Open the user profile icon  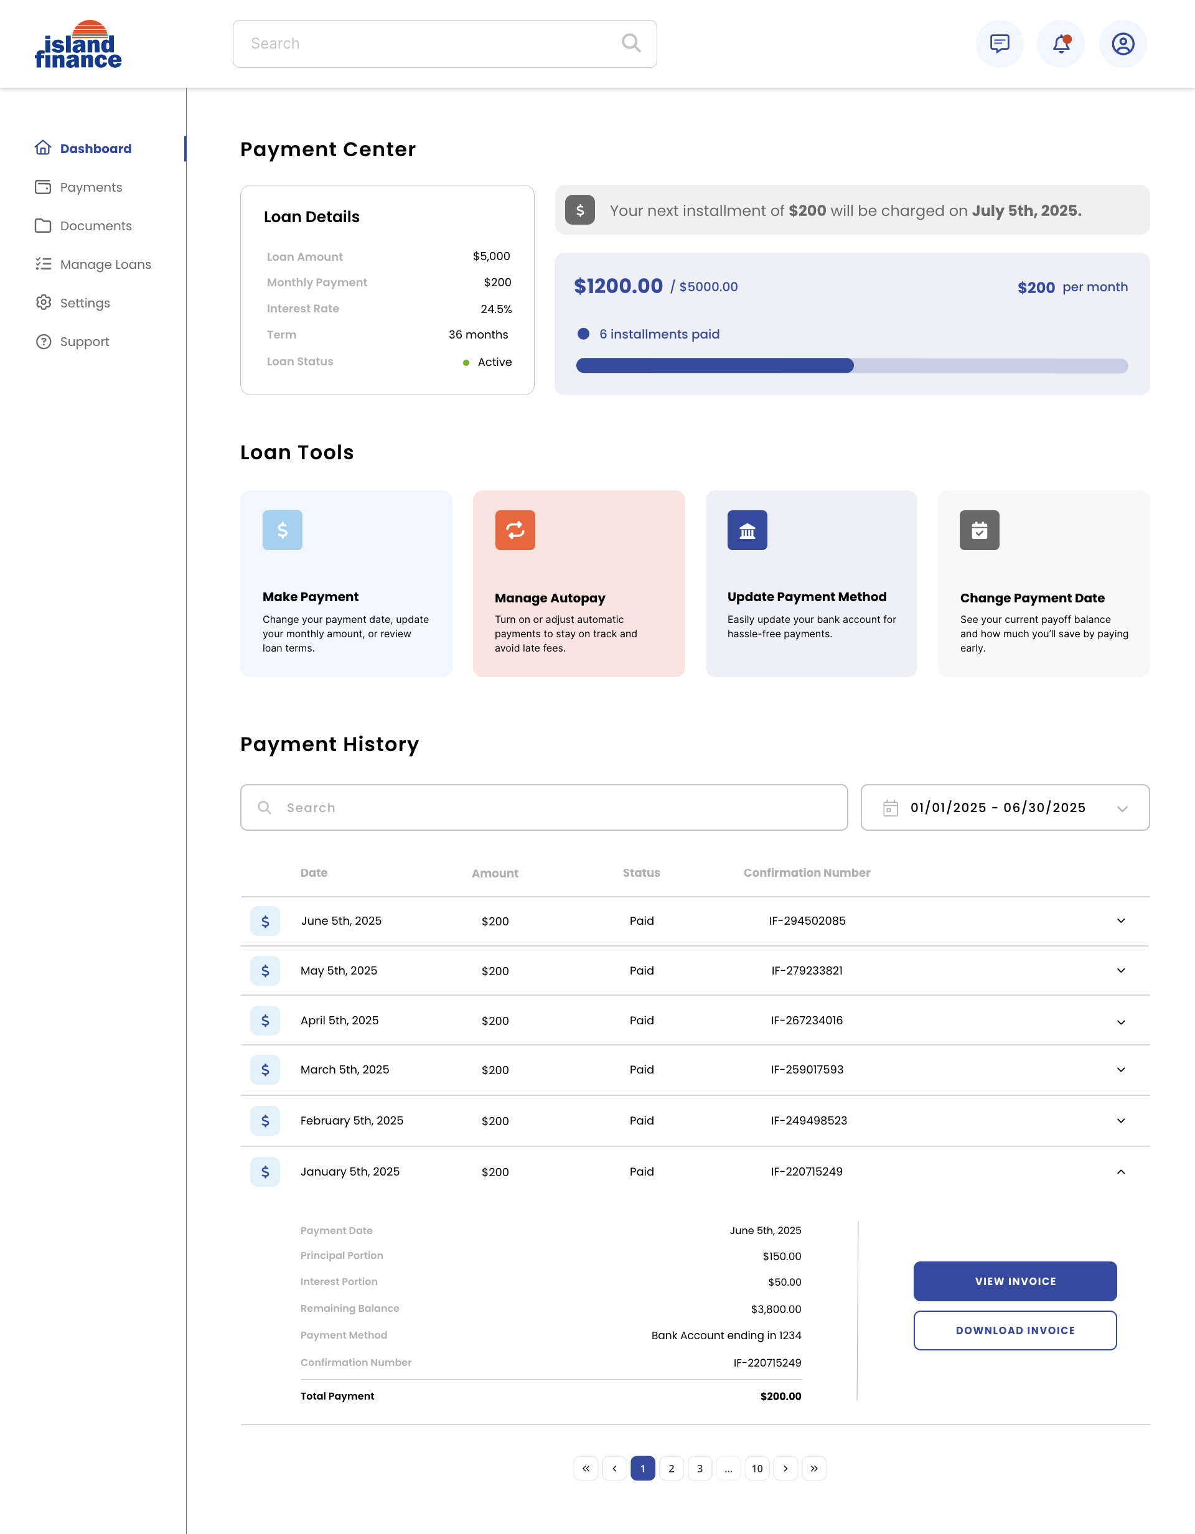click(1122, 44)
